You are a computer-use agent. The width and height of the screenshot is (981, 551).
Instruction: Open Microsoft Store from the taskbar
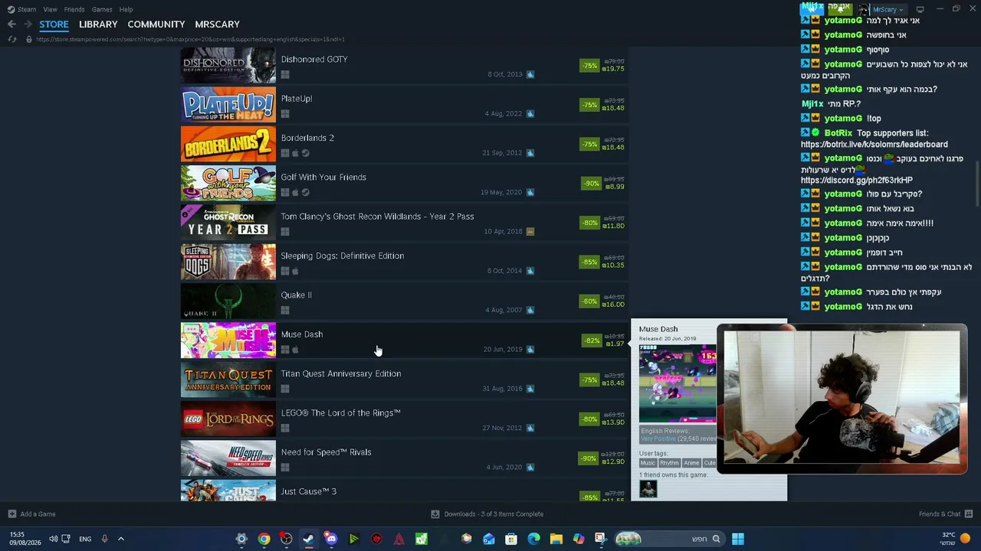(511, 539)
